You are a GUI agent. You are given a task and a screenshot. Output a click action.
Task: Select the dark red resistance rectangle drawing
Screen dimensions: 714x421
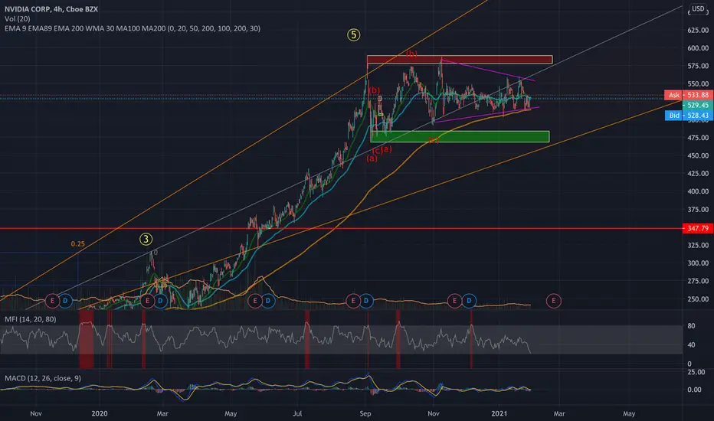460,60
